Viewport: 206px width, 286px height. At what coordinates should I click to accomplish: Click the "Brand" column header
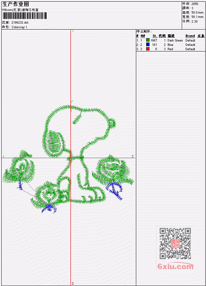(190, 36)
